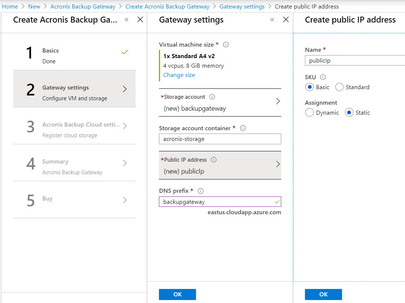Screen dimensions: 405x303
Task: Open the Gateway settings step chevron
Action: [125, 89]
